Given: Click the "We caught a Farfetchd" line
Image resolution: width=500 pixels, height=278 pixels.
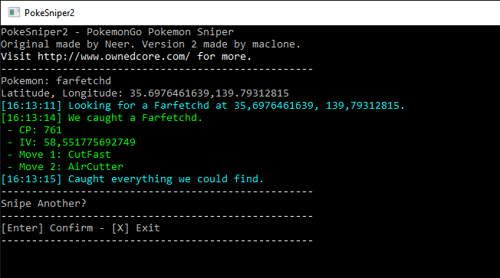Looking at the screenshot, I should [x=102, y=118].
